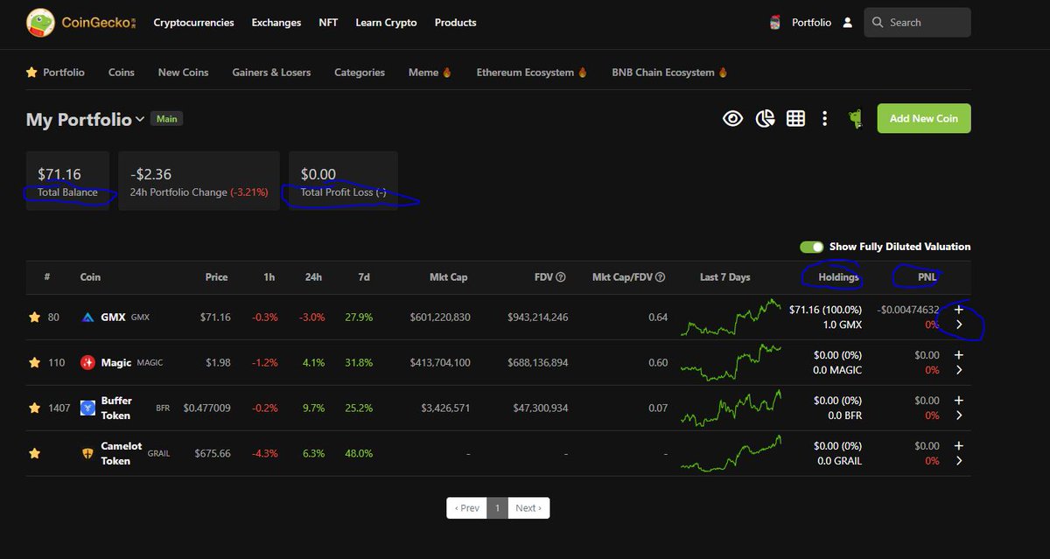Expand BFR transaction details chevron
Viewport: 1050px width, 559px height.
coord(959,416)
